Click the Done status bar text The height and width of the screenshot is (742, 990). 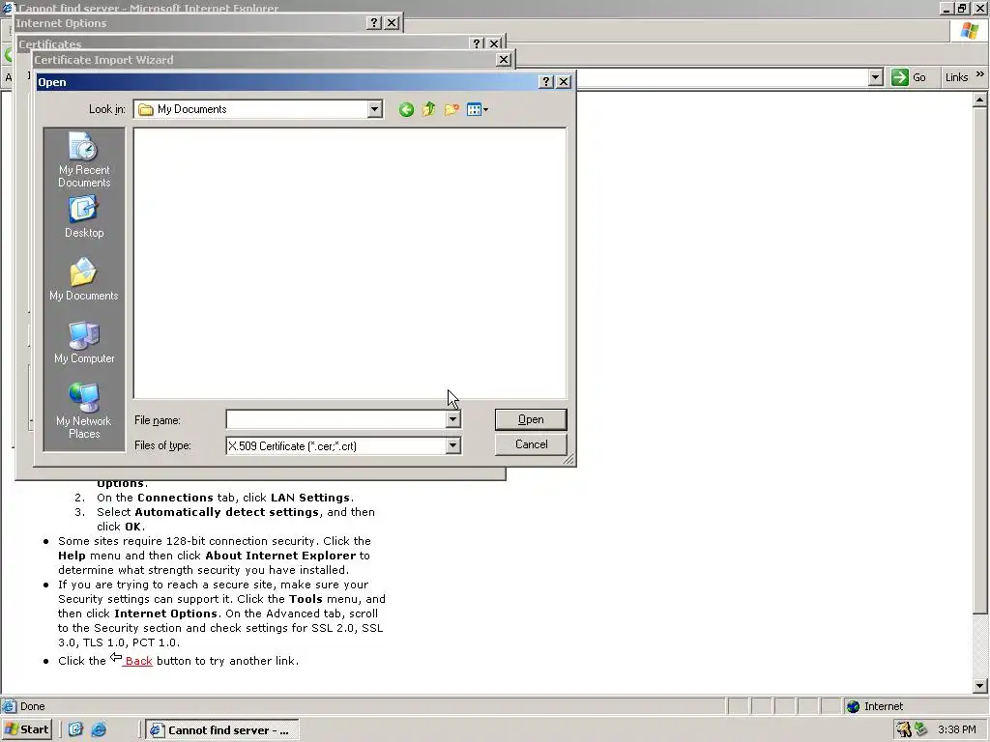[32, 706]
